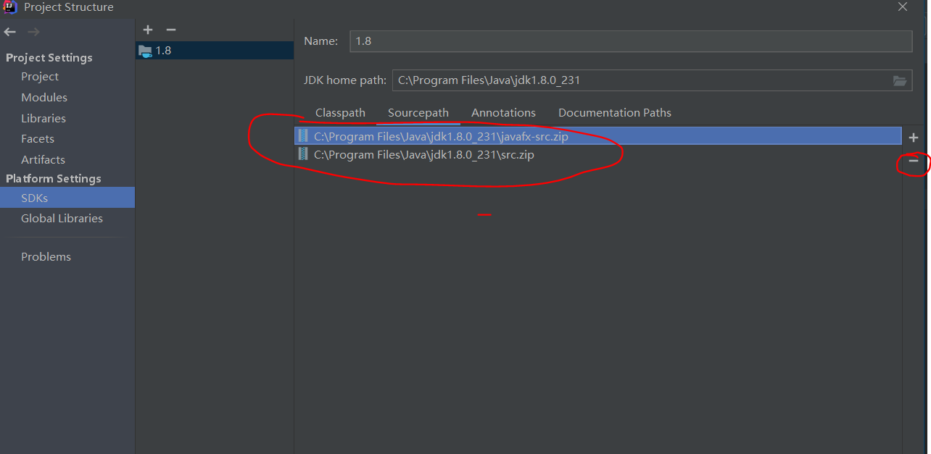Switch to the Documentation Paths tab
Image resolution: width=931 pixels, height=454 pixels.
615,113
